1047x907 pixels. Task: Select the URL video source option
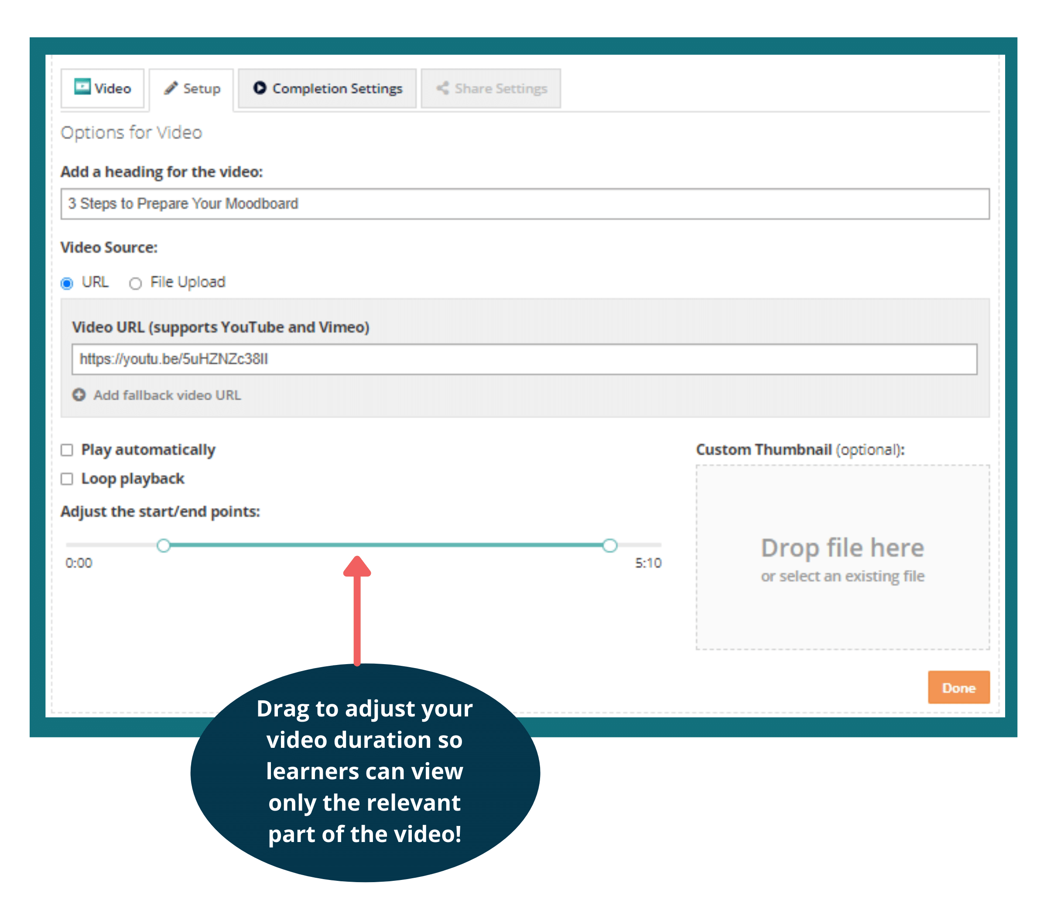(67, 283)
